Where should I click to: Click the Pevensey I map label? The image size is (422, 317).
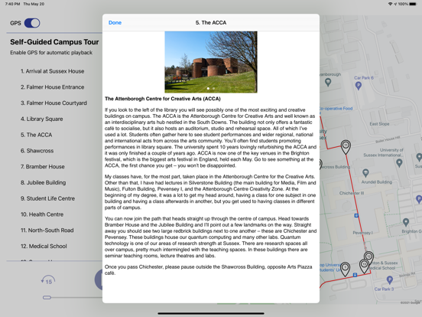tap(363, 233)
